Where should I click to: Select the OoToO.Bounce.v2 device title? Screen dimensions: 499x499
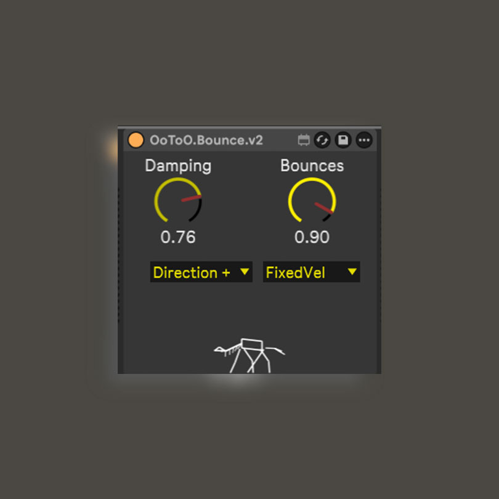pos(206,140)
